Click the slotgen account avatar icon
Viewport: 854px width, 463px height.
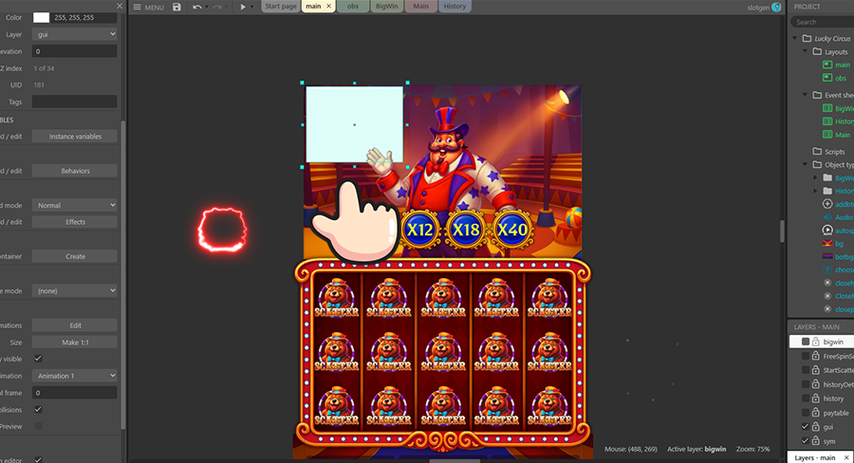tap(776, 7)
